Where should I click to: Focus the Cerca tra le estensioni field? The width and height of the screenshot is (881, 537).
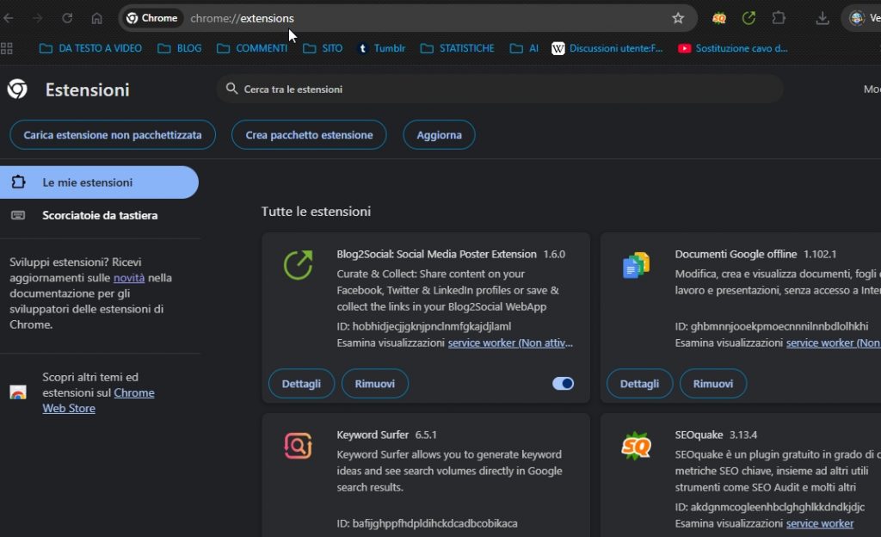click(x=500, y=89)
